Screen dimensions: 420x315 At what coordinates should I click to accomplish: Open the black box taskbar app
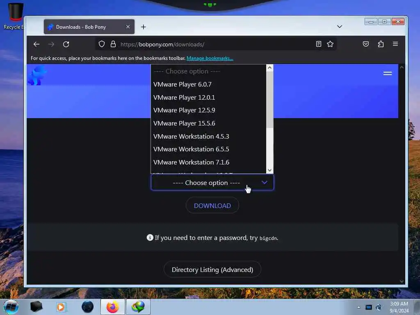tap(36, 307)
